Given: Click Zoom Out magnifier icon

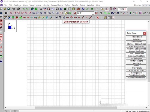Looking at the screenshot, I should point(53,13).
